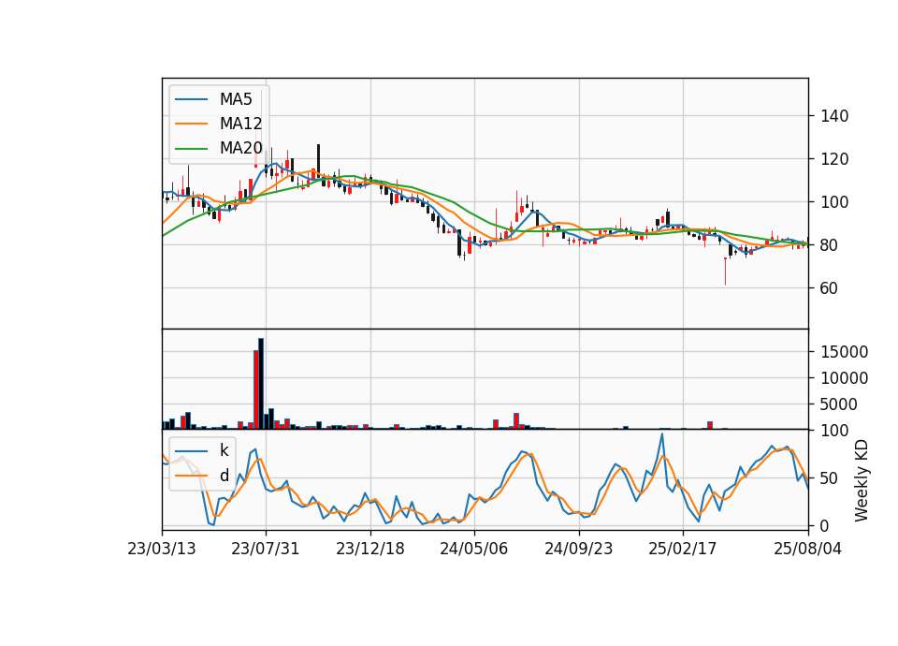Click the 23/12/18 date tick label
898x646 pixels.
[x=370, y=549]
